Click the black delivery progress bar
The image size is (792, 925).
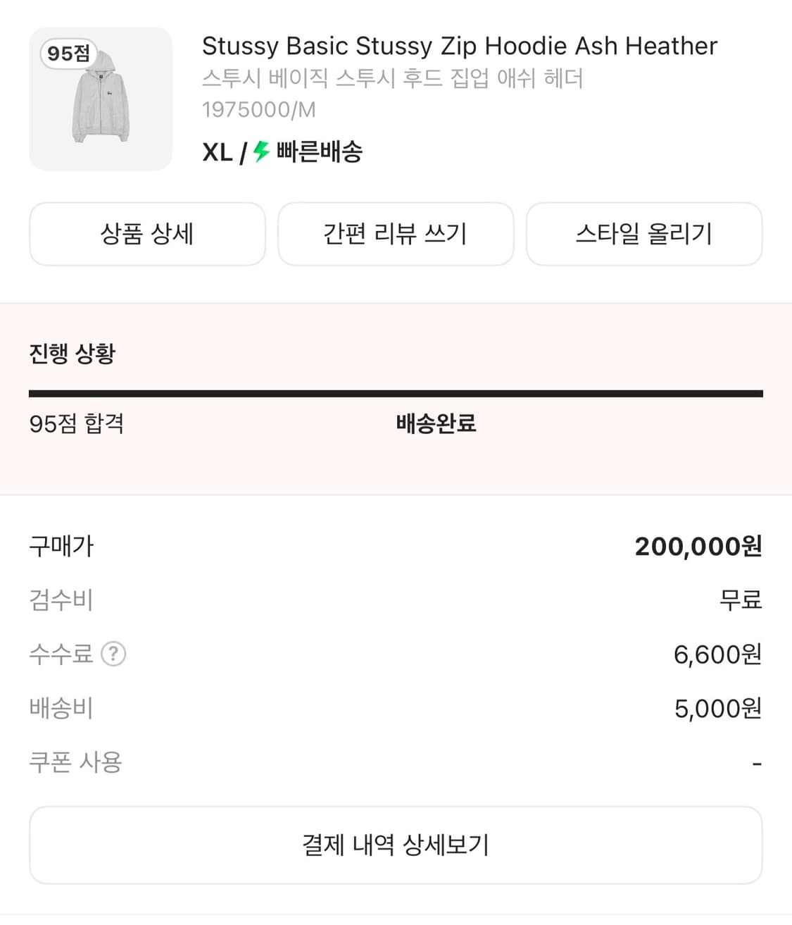[x=395, y=394]
